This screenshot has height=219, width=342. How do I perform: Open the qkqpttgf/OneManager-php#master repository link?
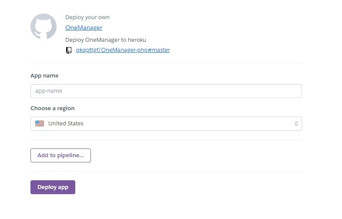(123, 50)
